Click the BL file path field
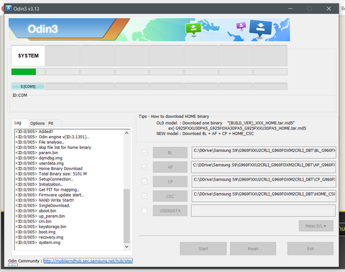 click(x=264, y=153)
